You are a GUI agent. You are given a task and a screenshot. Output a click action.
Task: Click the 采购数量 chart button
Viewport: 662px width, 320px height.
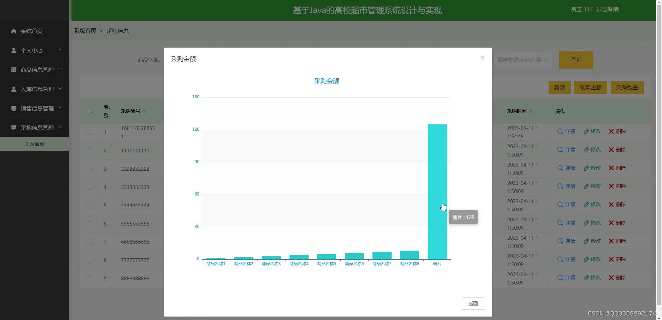pos(627,88)
